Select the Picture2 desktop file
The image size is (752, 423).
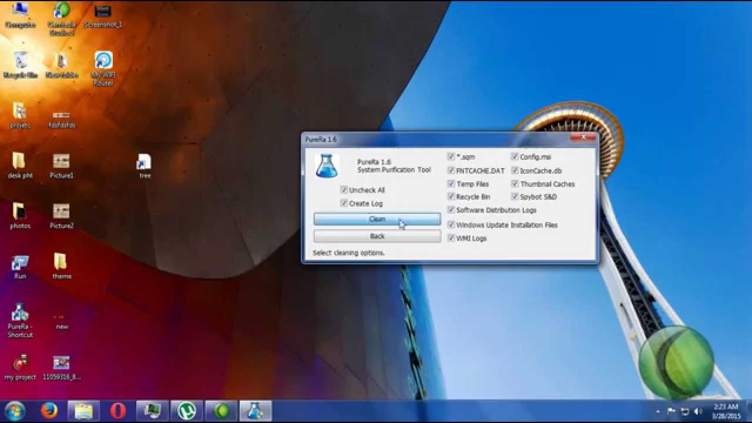pyautogui.click(x=61, y=216)
